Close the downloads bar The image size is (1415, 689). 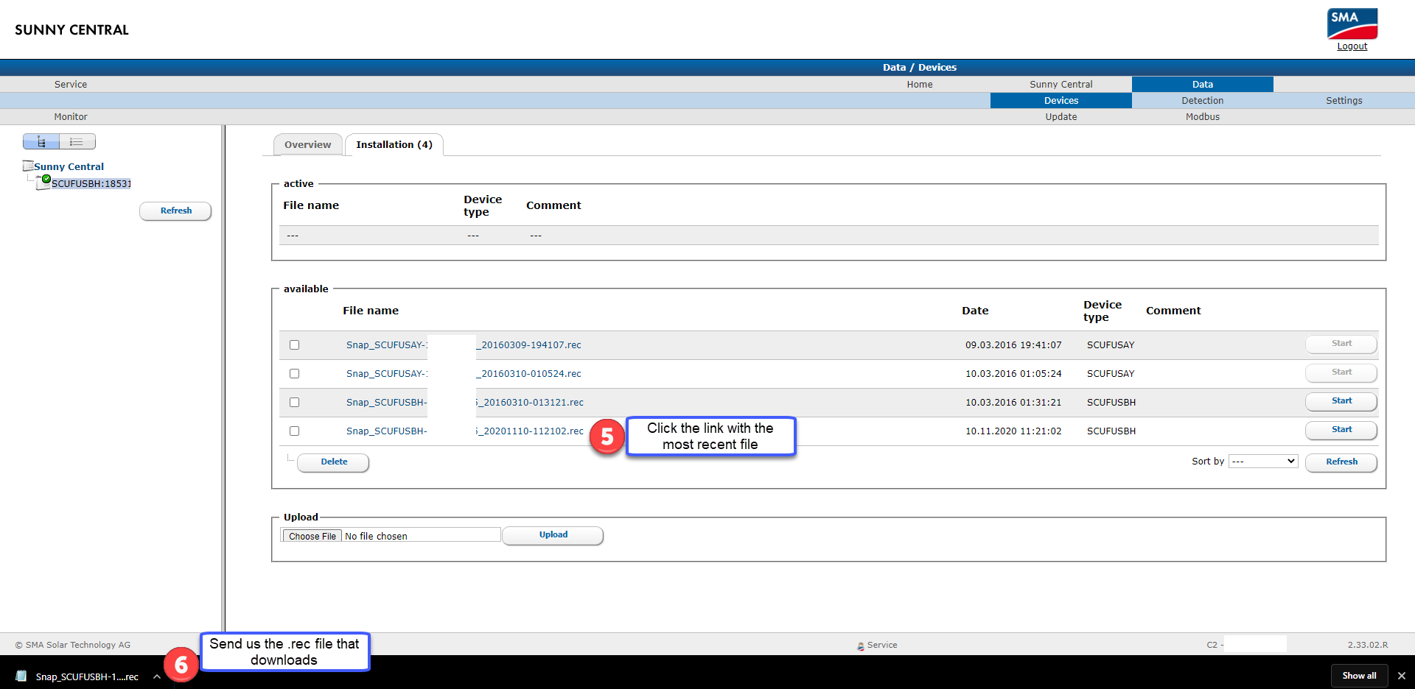(1401, 676)
